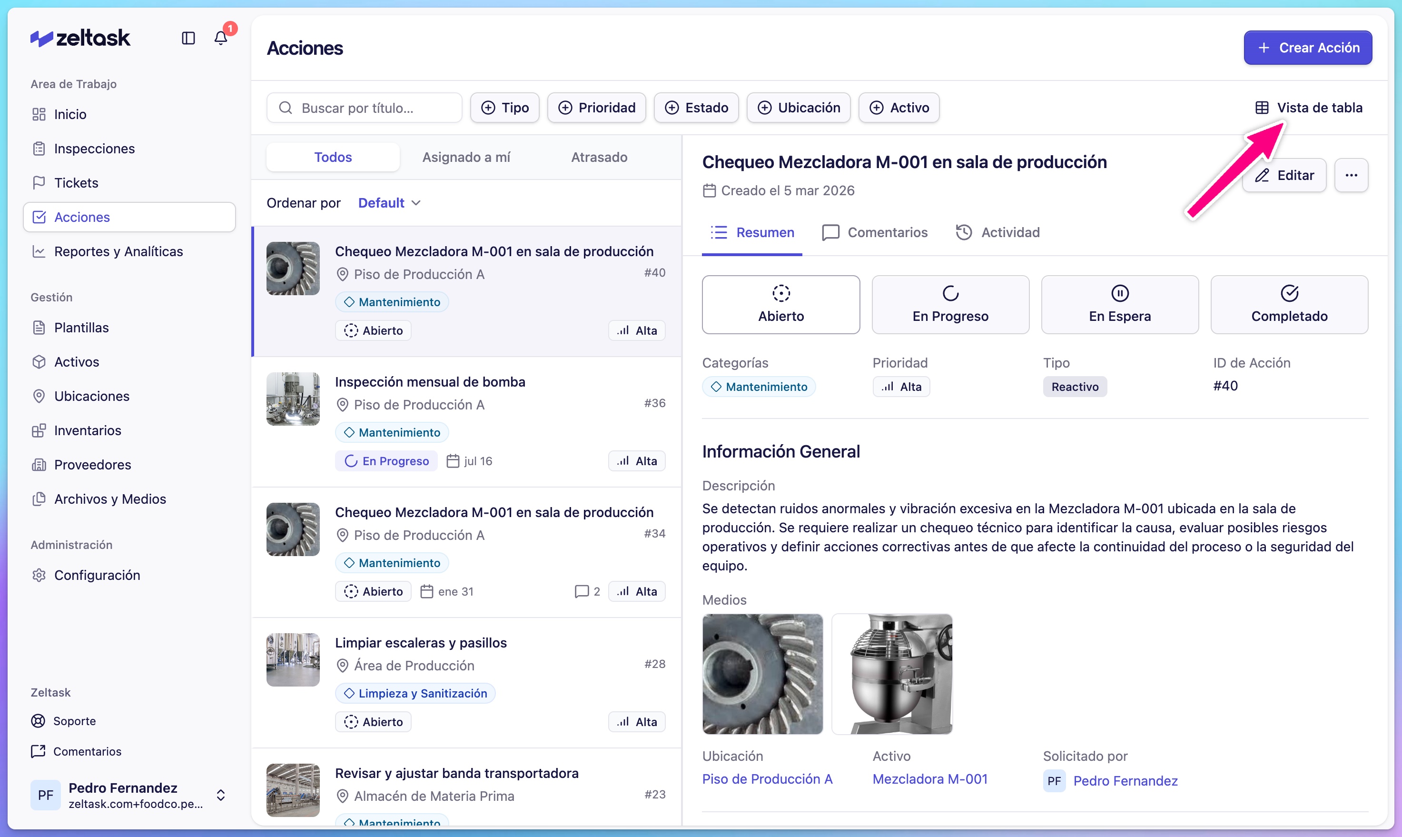1402x837 pixels.
Task: Set status to Abierto
Action: point(781,305)
